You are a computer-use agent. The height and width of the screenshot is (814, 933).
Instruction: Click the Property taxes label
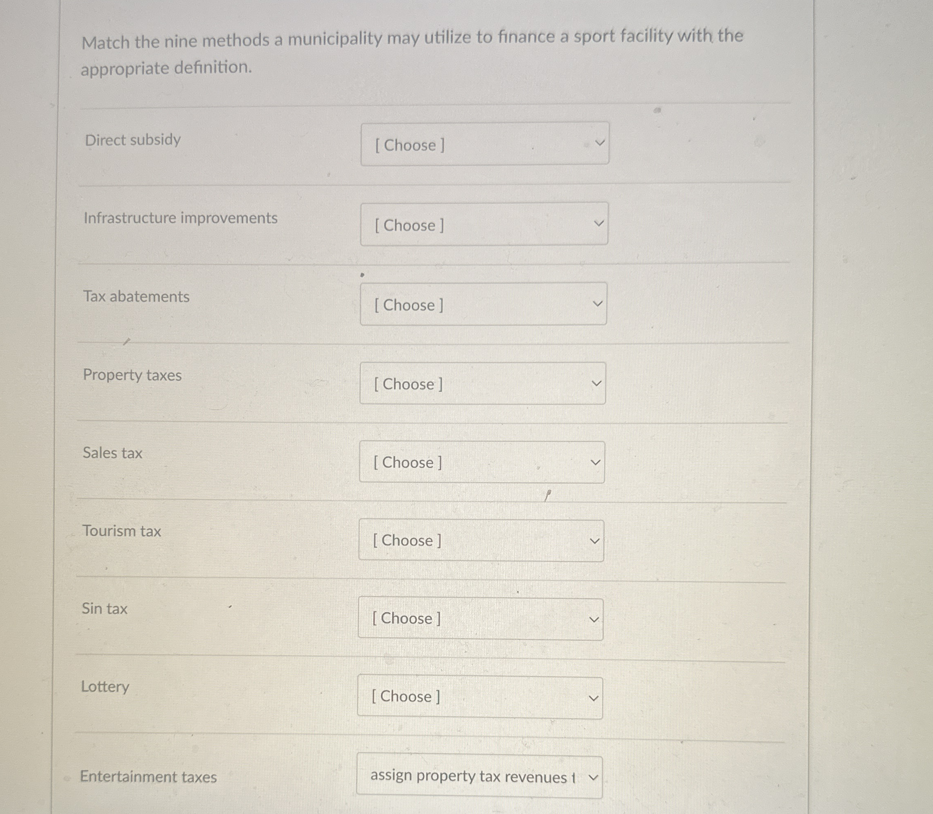[132, 375]
